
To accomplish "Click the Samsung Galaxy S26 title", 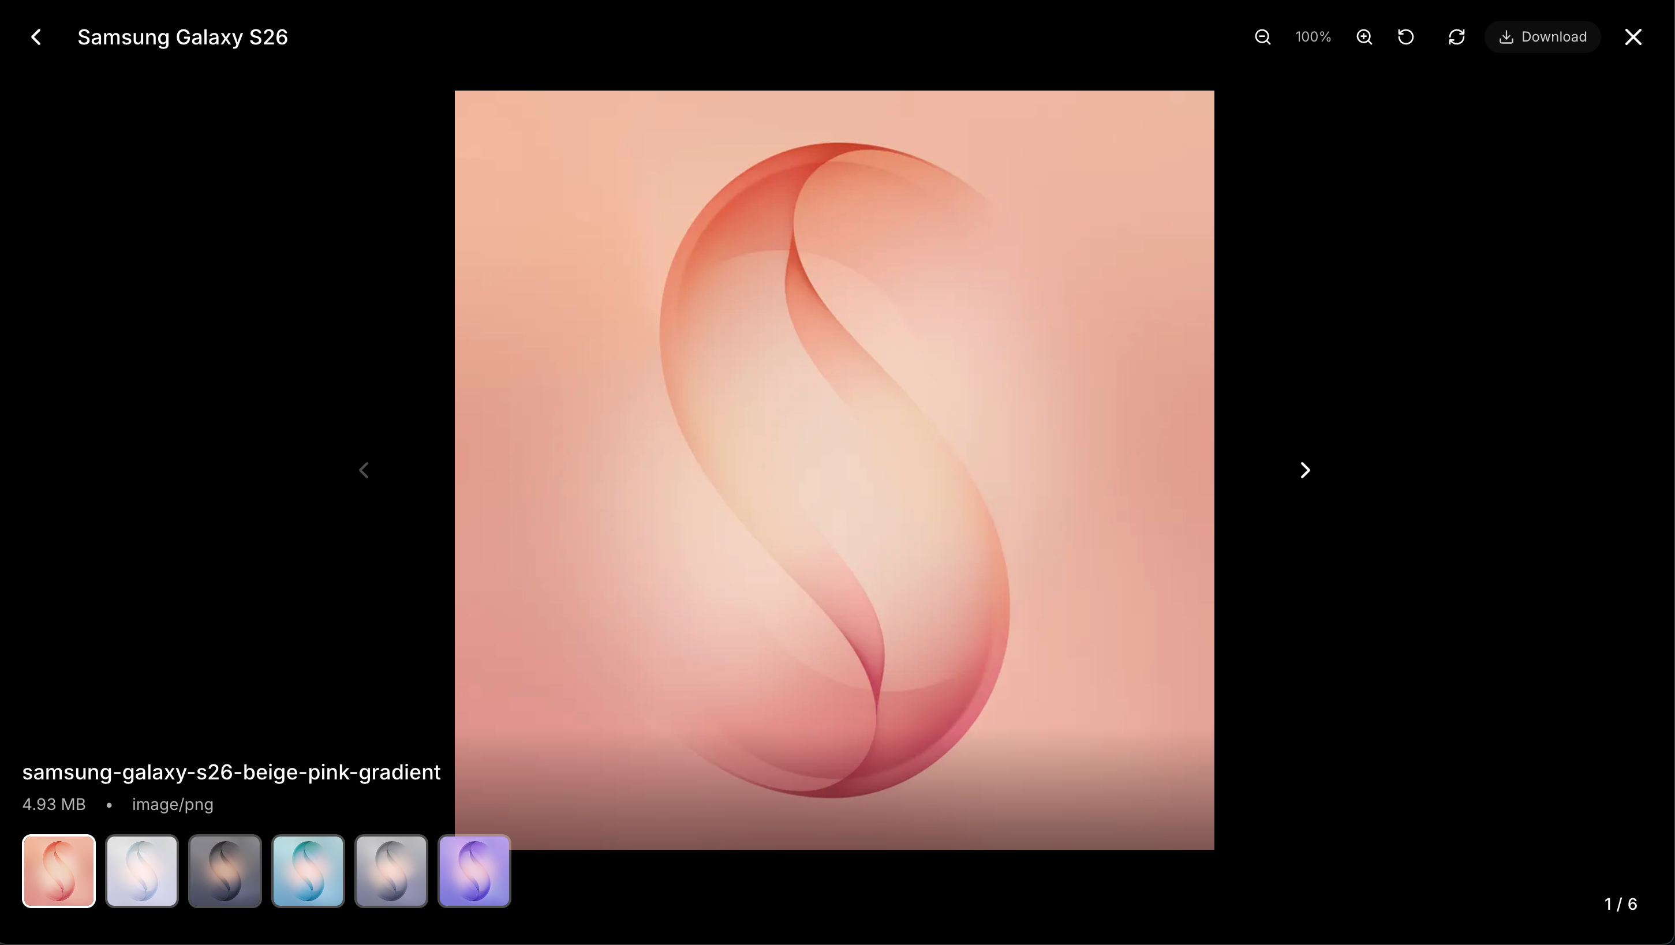I will (x=183, y=37).
